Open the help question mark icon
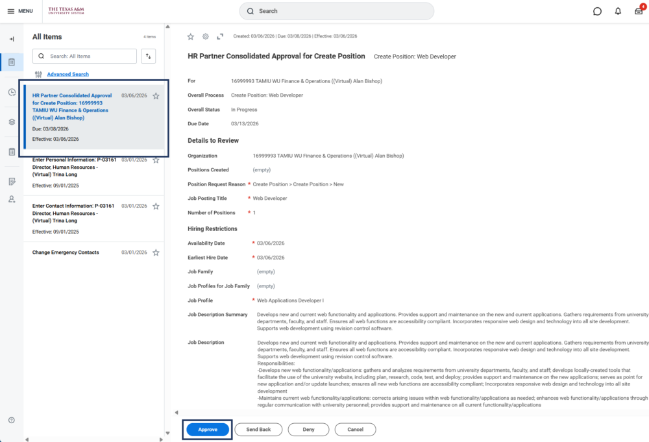The width and height of the screenshot is (649, 442). coord(12,421)
